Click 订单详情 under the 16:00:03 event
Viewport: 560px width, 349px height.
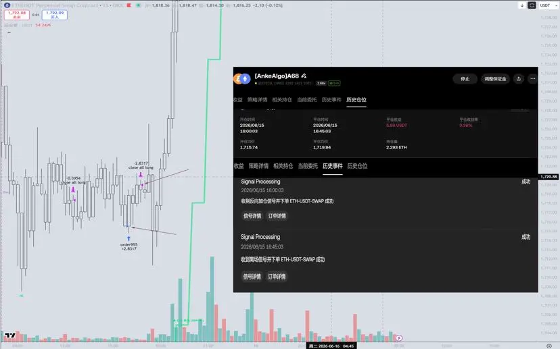[277, 215]
